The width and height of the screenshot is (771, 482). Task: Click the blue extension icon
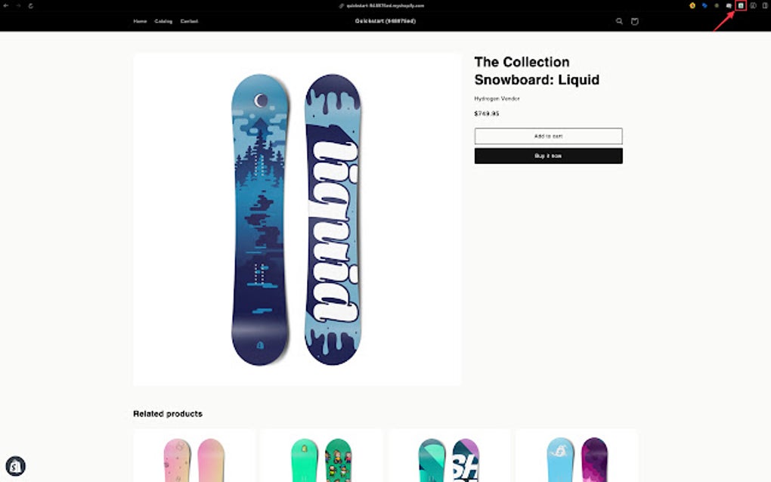pos(704,5)
